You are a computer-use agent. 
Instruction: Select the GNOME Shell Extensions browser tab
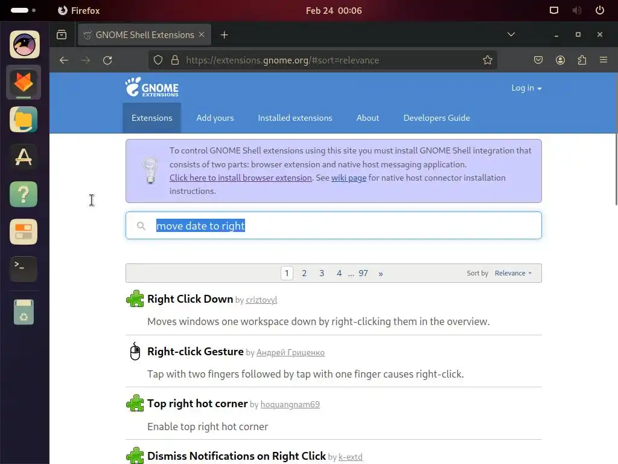click(x=144, y=34)
